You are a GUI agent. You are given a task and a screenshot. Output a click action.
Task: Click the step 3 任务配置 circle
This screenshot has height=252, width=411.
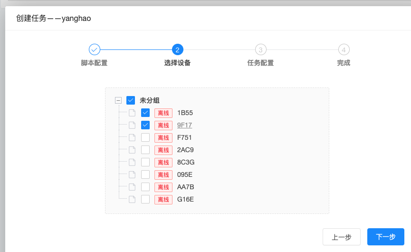(x=260, y=49)
